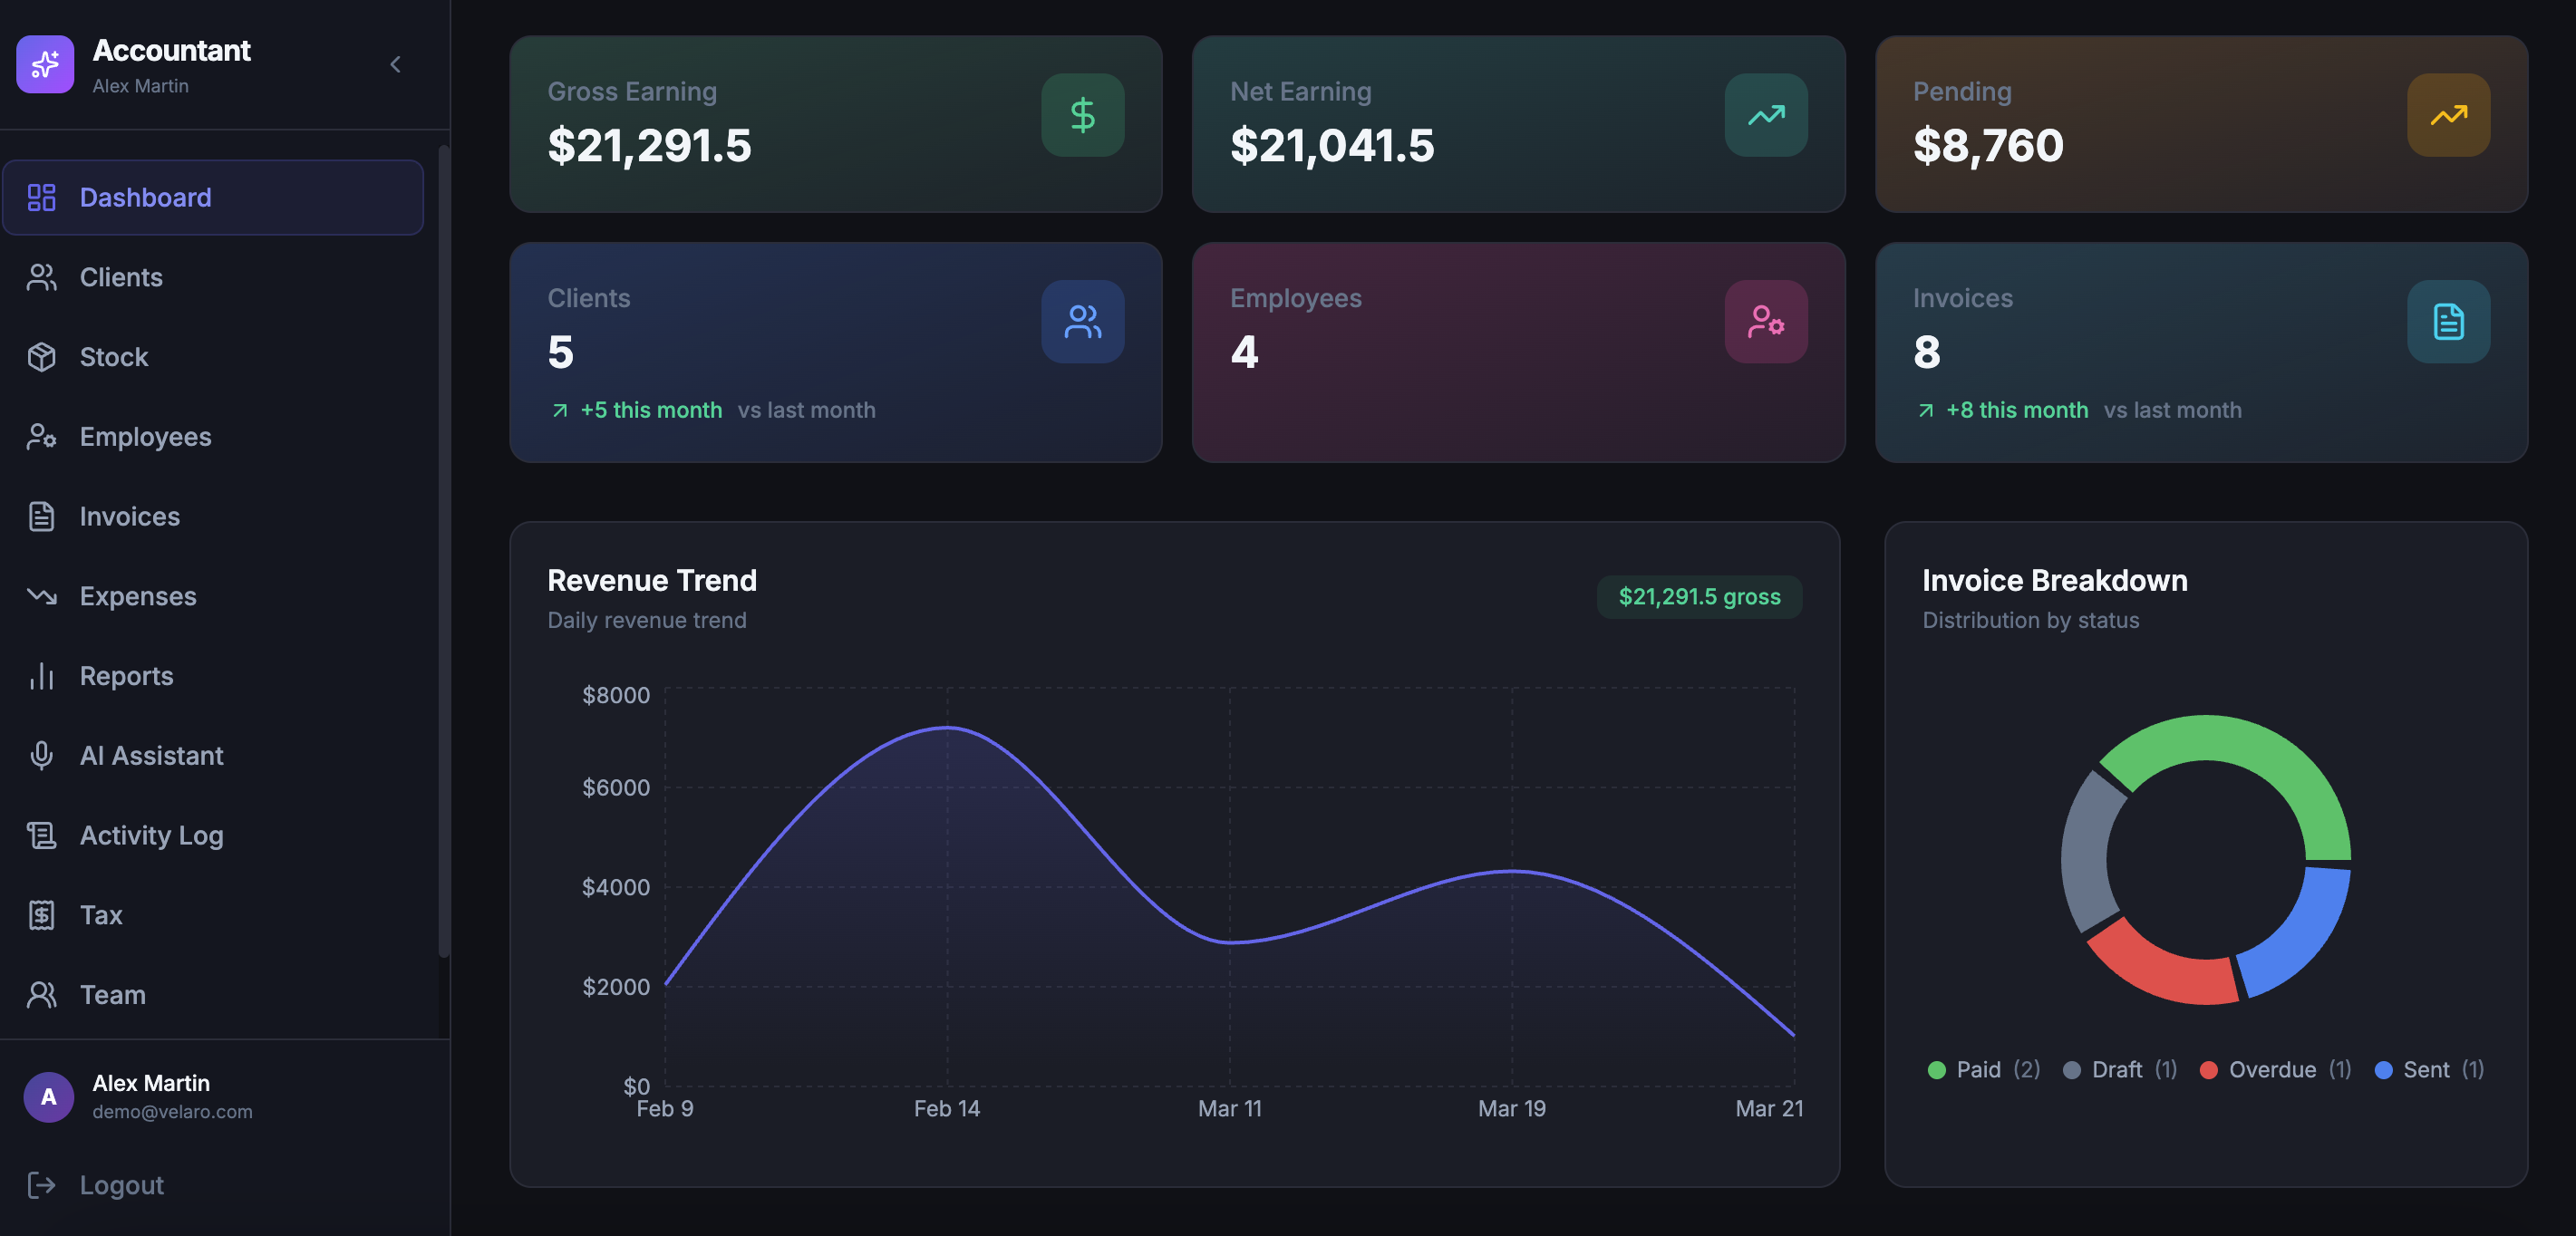Click the Clients card people icon

click(x=1082, y=321)
